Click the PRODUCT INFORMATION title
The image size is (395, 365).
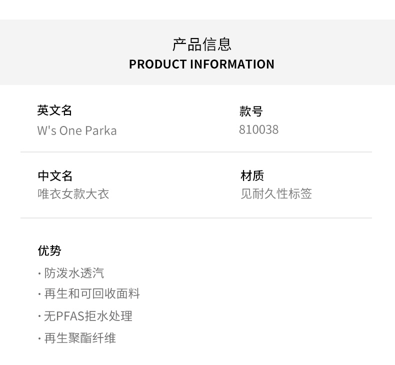click(201, 64)
